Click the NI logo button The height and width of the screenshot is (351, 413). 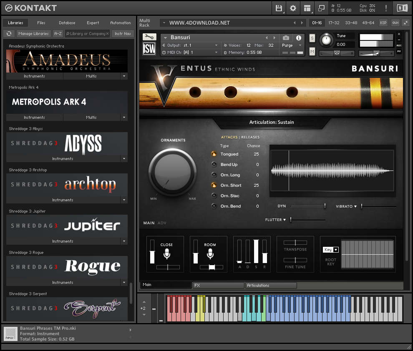(x=402, y=8)
